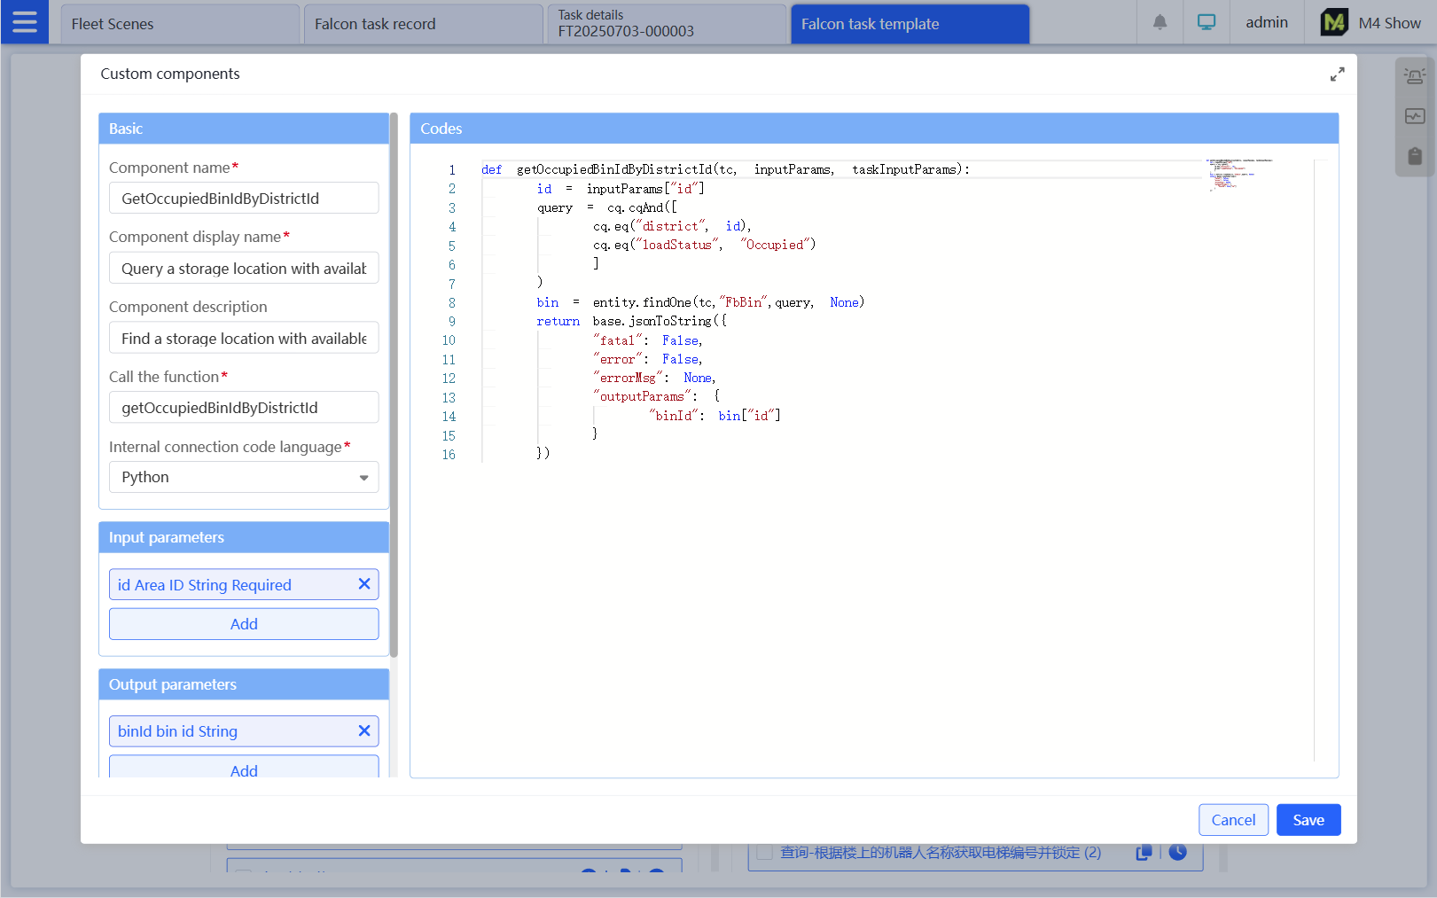Open the Python code language dropdown
Screen dimensions: 1437x898
pyautogui.click(x=244, y=477)
